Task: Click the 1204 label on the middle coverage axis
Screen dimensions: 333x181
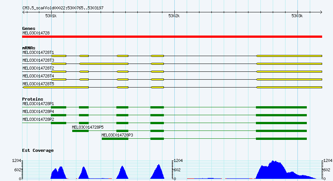Action: click(178, 161)
